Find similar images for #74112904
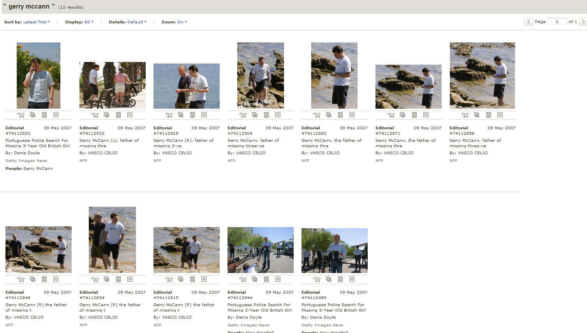 [x=278, y=115]
